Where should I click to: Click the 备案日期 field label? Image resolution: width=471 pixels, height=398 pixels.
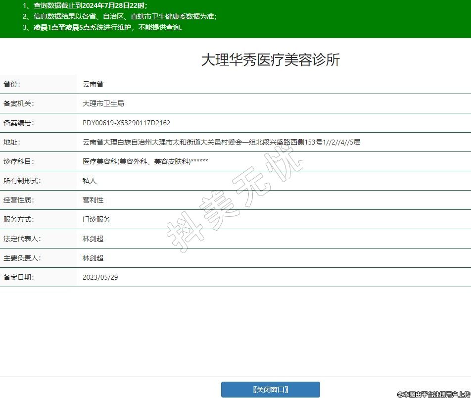18,277
